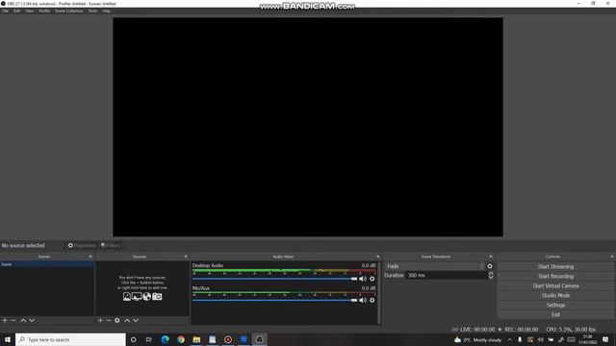616x346 pixels.
Task: Open Settings from Controls panel
Action: 555,306
